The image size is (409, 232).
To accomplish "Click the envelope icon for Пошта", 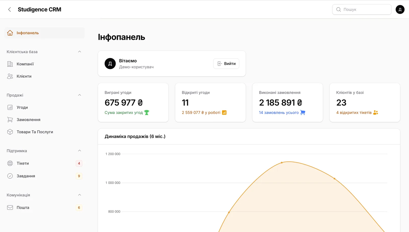I will pyautogui.click(x=10, y=207).
